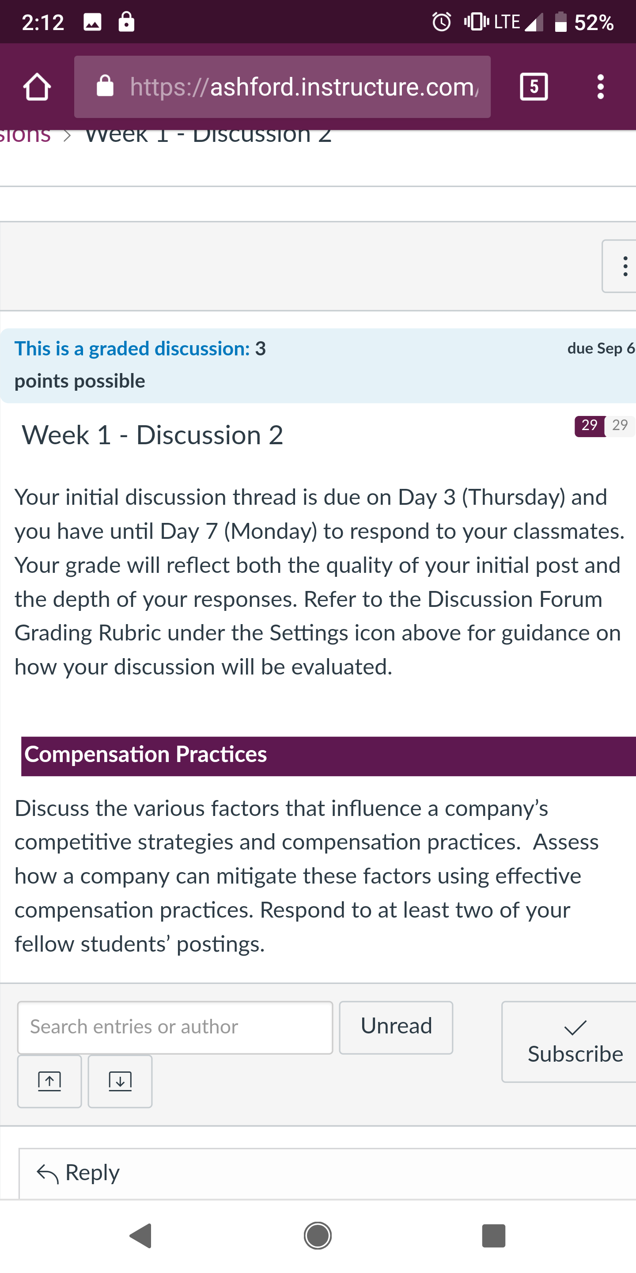Click the Discussions breadcrumb link
The height and width of the screenshot is (1273, 636).
(25, 134)
